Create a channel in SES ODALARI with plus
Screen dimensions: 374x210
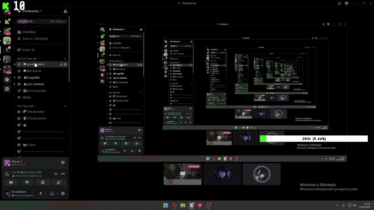65,106
